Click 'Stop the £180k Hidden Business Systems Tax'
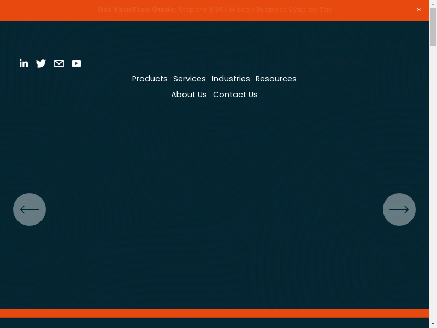The image size is (437, 328). [255, 10]
